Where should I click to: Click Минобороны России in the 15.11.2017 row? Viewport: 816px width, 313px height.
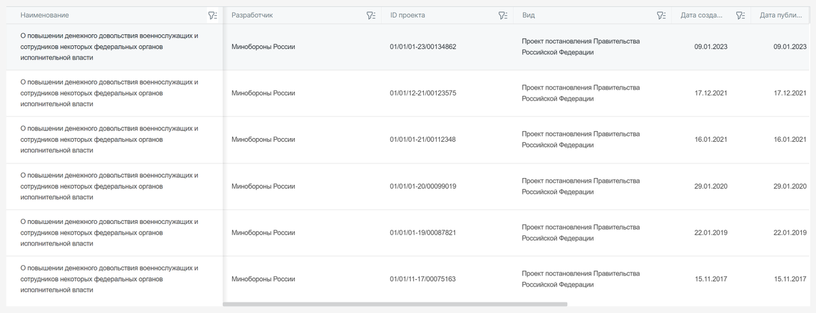coord(263,279)
